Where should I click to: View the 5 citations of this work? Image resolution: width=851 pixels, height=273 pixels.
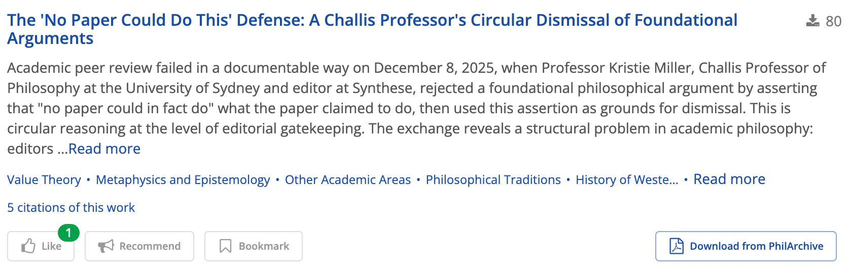(x=71, y=208)
